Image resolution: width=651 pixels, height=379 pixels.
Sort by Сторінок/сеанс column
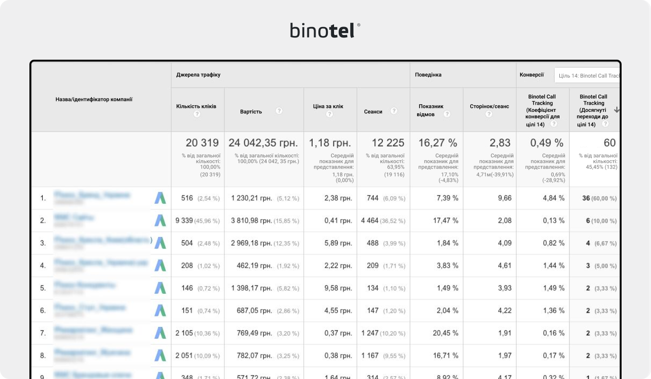[489, 106]
